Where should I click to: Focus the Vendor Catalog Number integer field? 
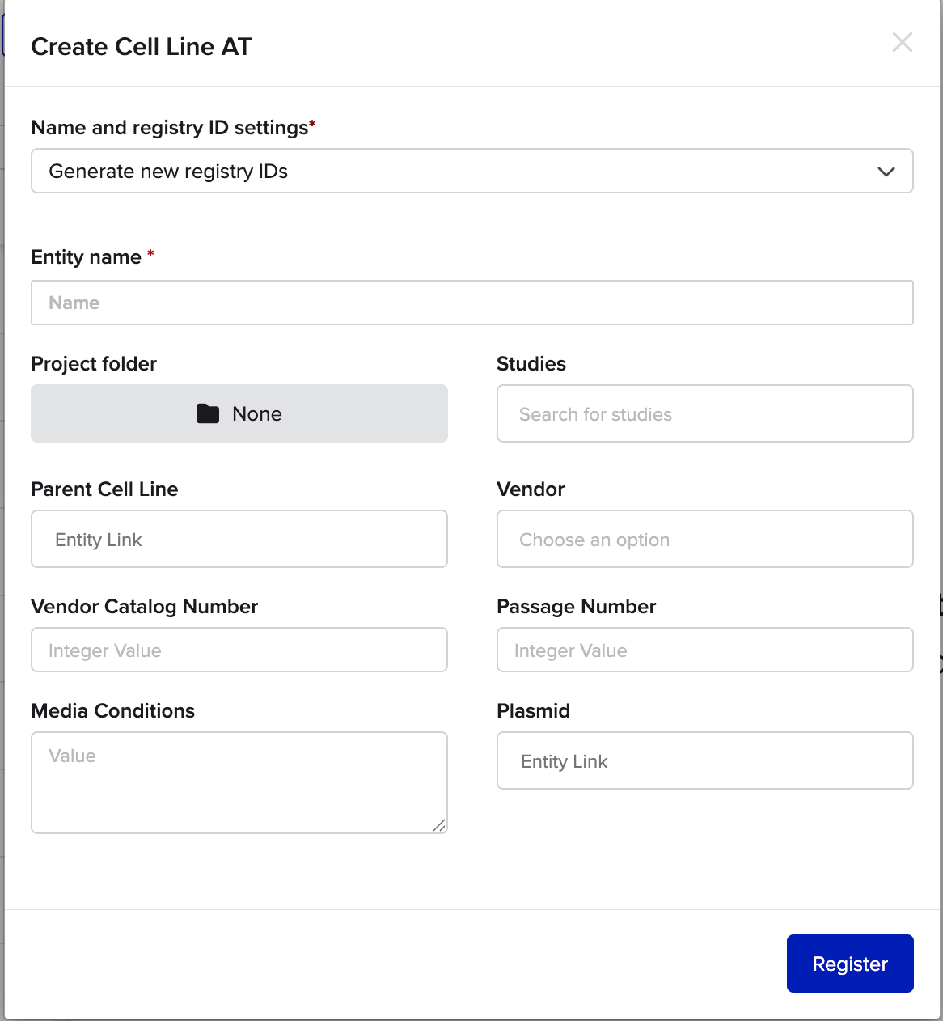tap(239, 650)
